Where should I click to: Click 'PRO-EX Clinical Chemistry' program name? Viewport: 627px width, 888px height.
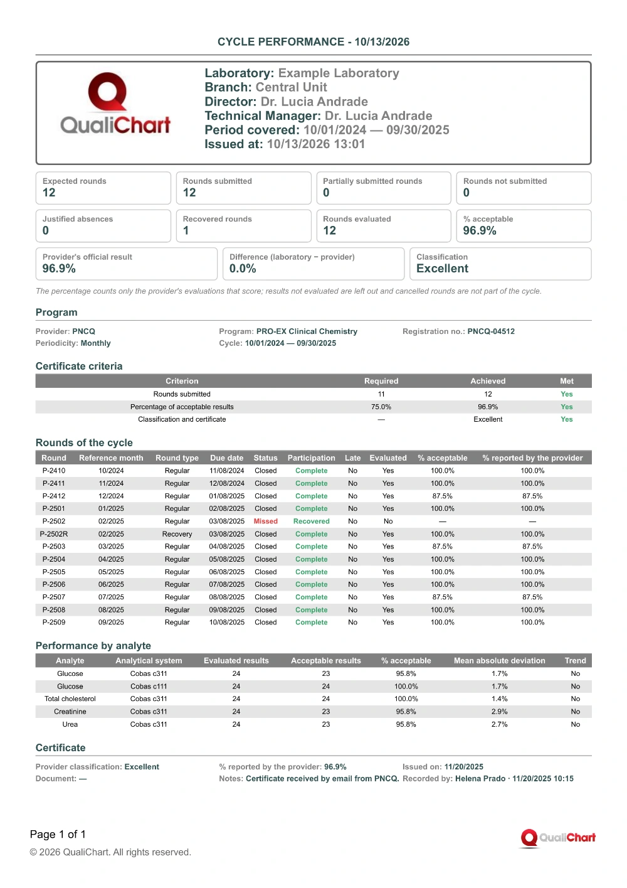[307, 331]
